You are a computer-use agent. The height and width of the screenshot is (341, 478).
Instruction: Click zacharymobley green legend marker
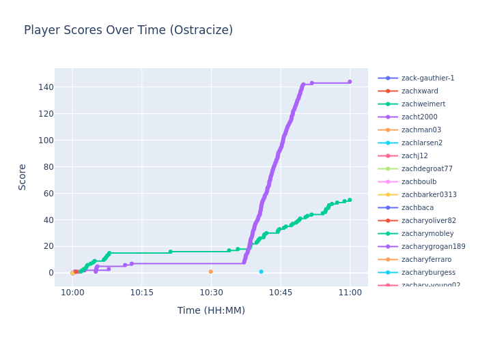388,234
